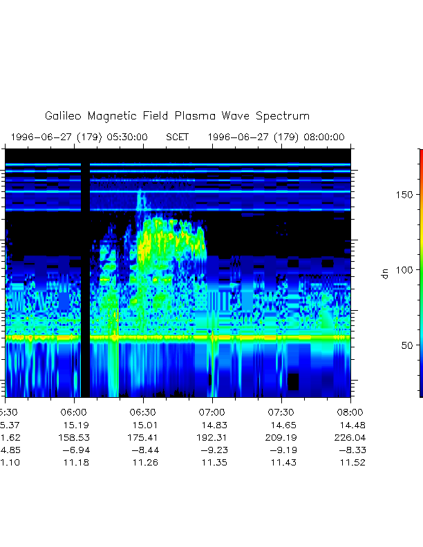Click the colorbar tick label '150'
The width and height of the screenshot is (423, 547).
click(x=404, y=195)
